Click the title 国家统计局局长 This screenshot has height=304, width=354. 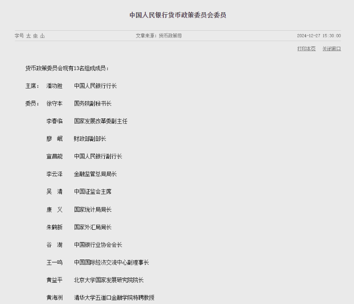tap(93, 209)
